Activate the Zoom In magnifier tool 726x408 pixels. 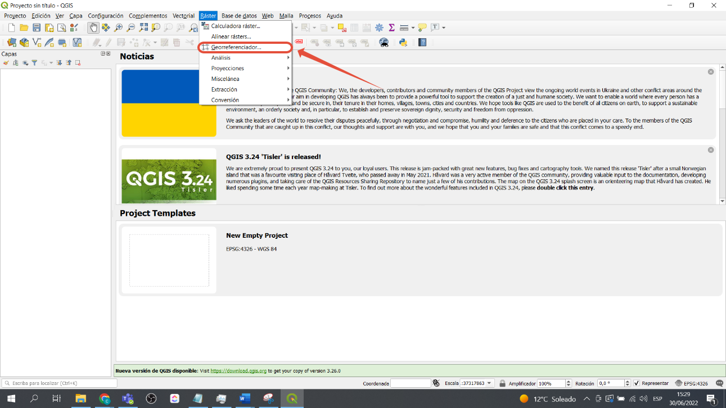click(x=118, y=28)
